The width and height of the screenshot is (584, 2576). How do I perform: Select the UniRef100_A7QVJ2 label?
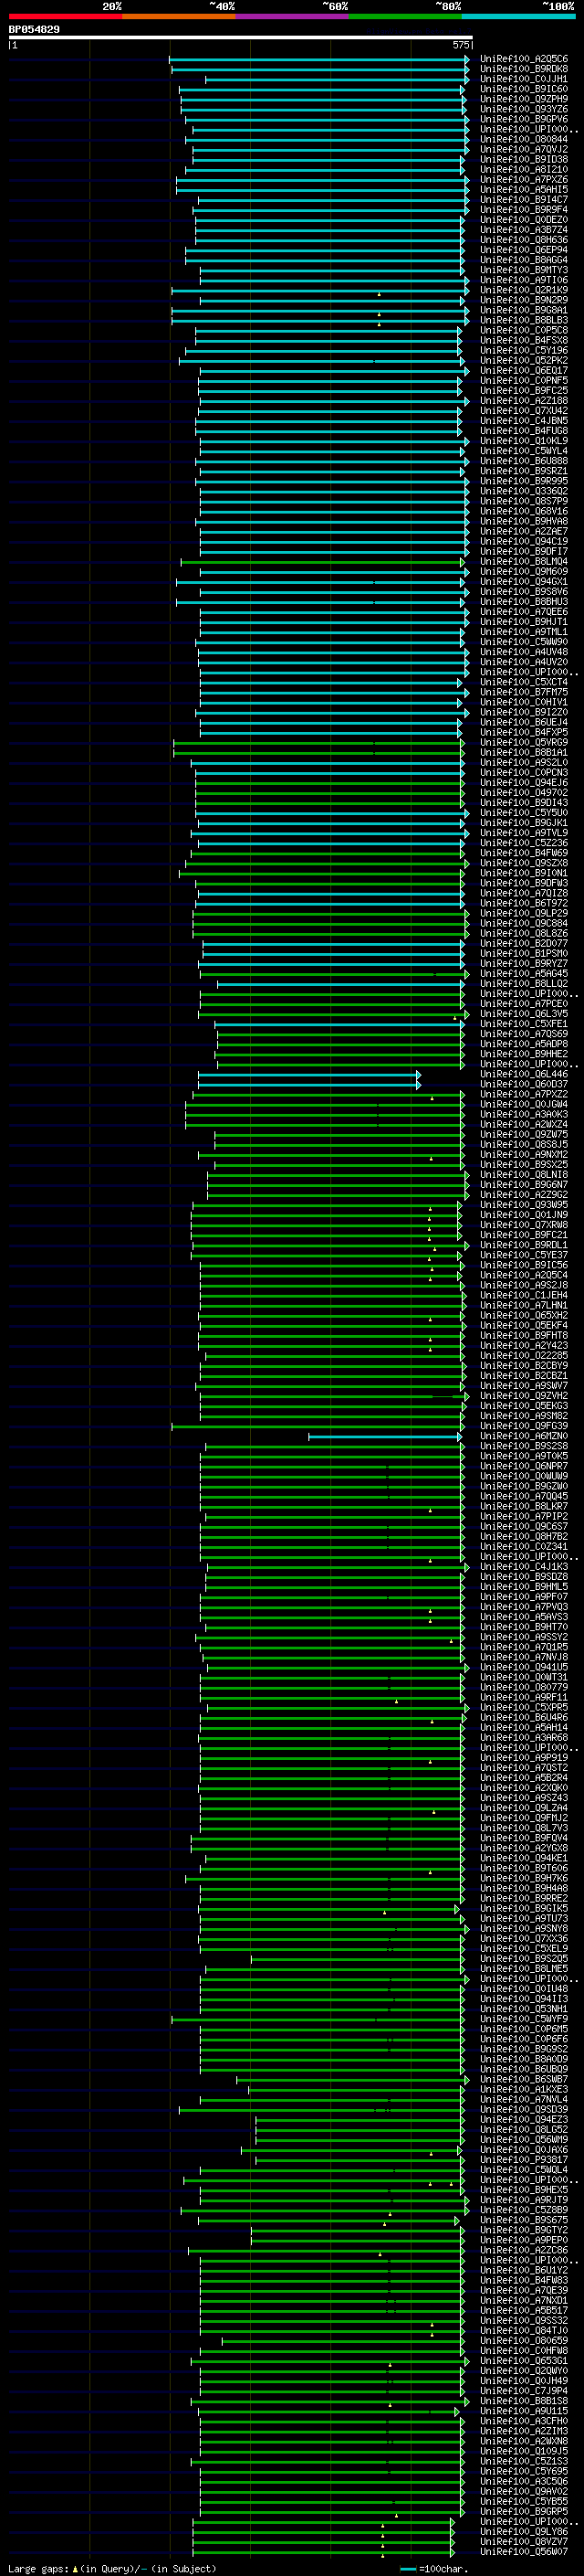tap(524, 149)
